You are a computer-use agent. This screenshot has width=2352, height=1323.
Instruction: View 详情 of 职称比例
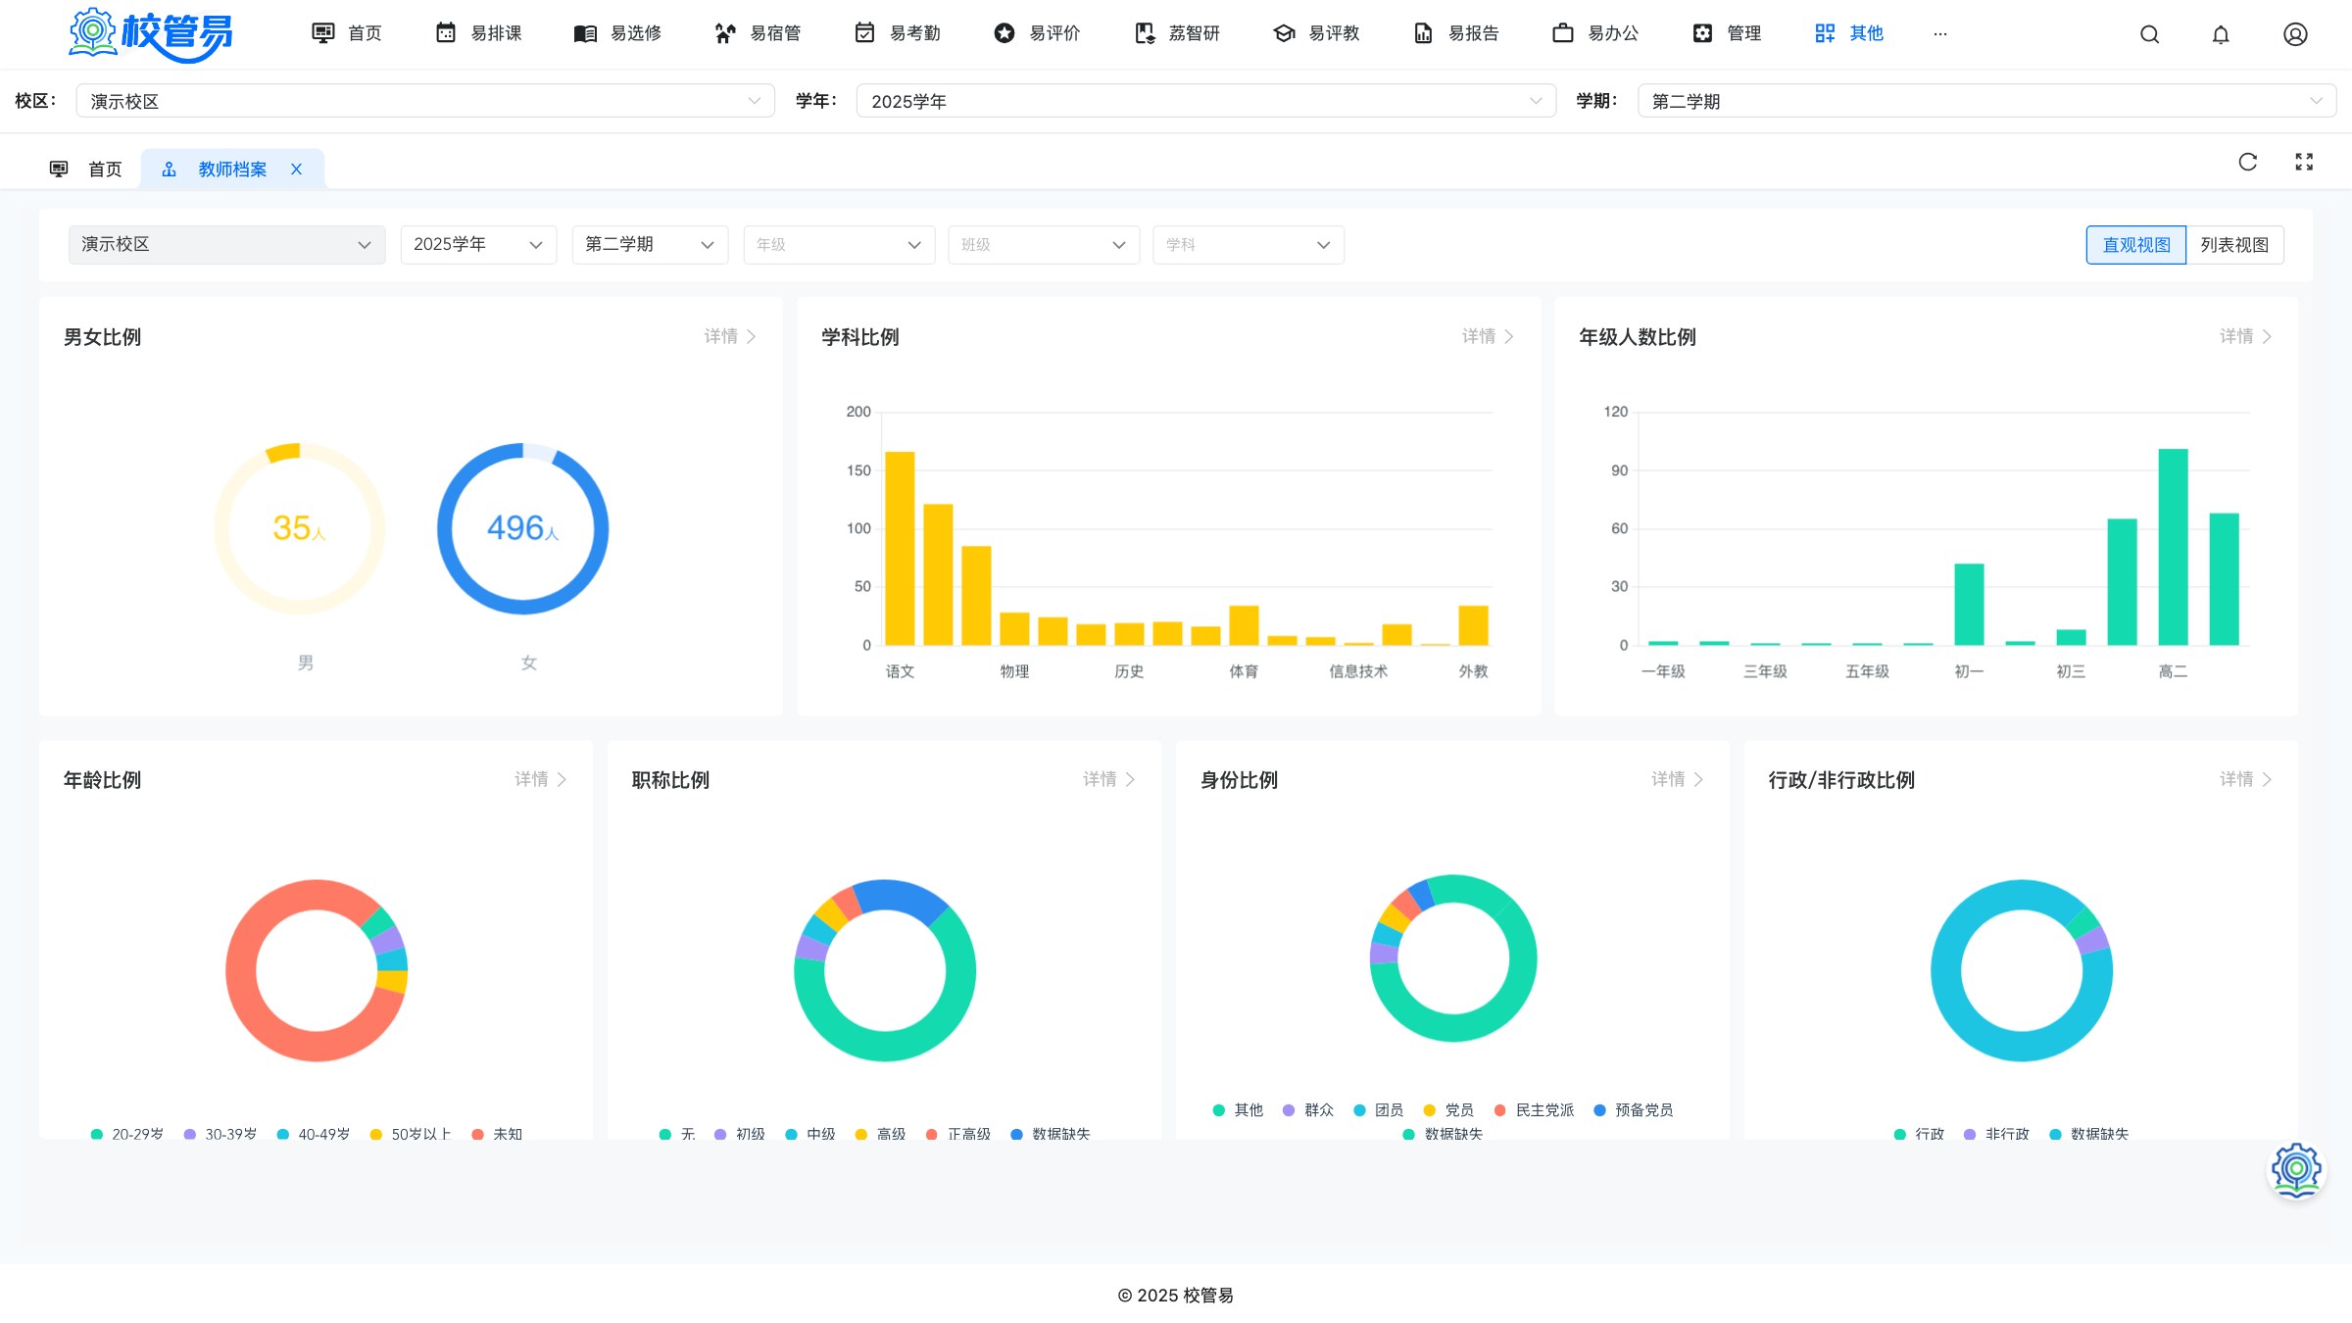(1109, 779)
